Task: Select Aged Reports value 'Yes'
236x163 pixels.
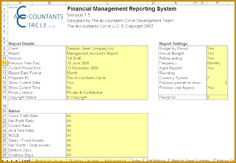Action: [217, 68]
